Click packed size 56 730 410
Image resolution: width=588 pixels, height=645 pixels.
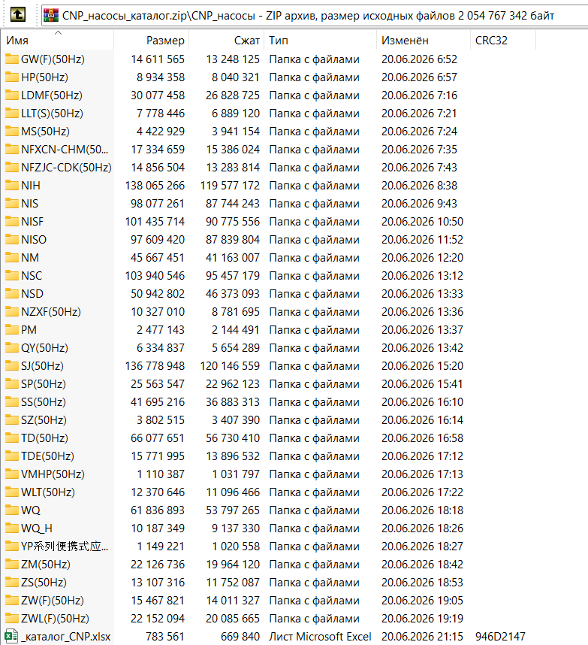[233, 438]
